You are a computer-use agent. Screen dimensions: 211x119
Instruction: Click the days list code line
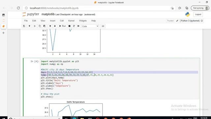click(67, 72)
